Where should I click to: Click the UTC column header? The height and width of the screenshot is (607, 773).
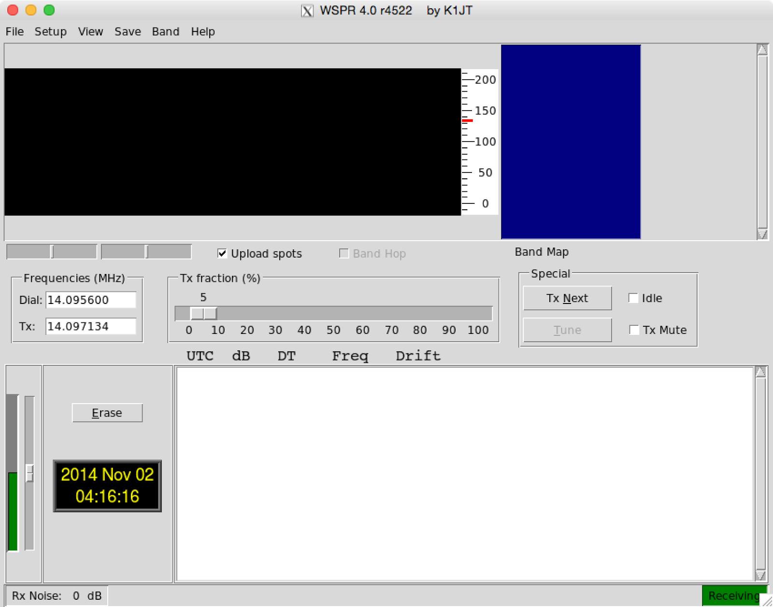(200, 356)
